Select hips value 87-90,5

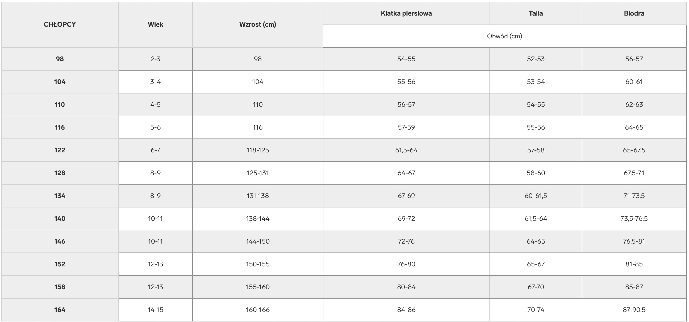point(634,310)
